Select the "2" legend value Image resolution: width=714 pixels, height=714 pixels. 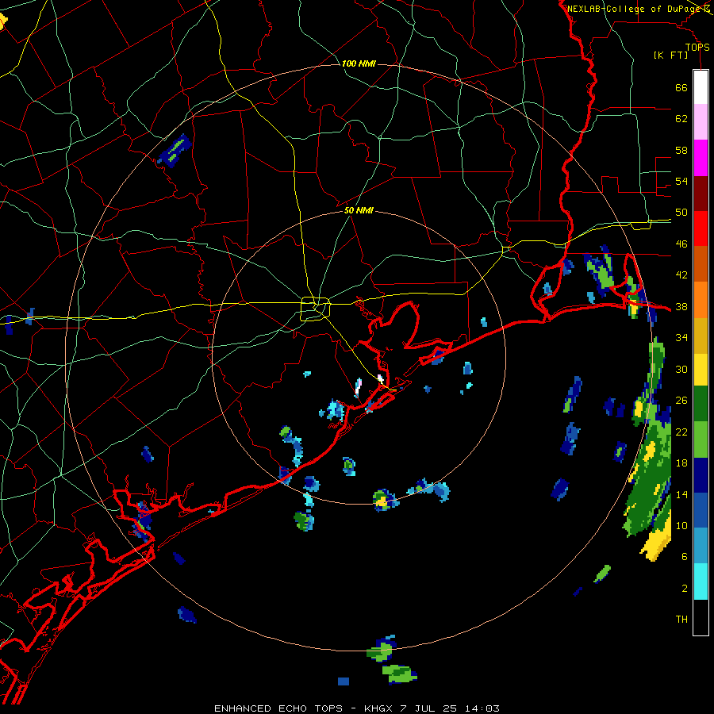685,589
